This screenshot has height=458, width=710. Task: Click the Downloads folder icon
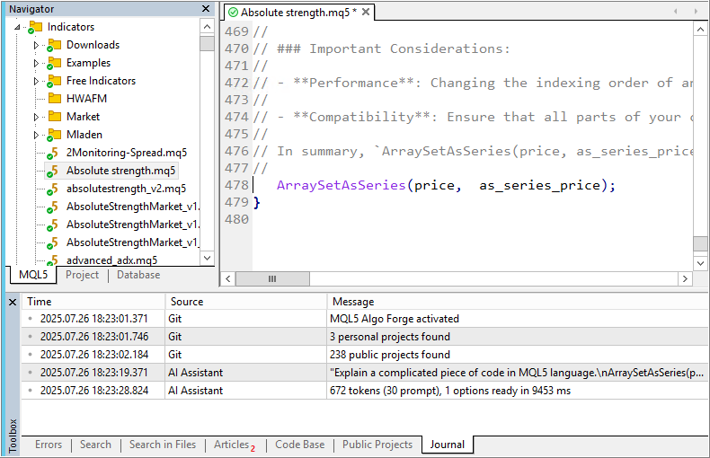pyautogui.click(x=54, y=45)
